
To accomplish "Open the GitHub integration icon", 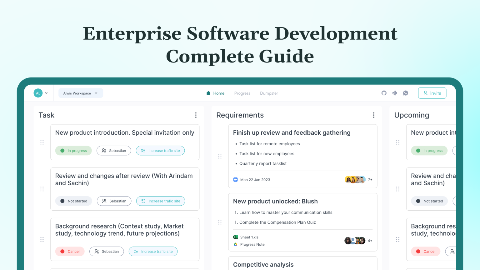I will [384, 93].
